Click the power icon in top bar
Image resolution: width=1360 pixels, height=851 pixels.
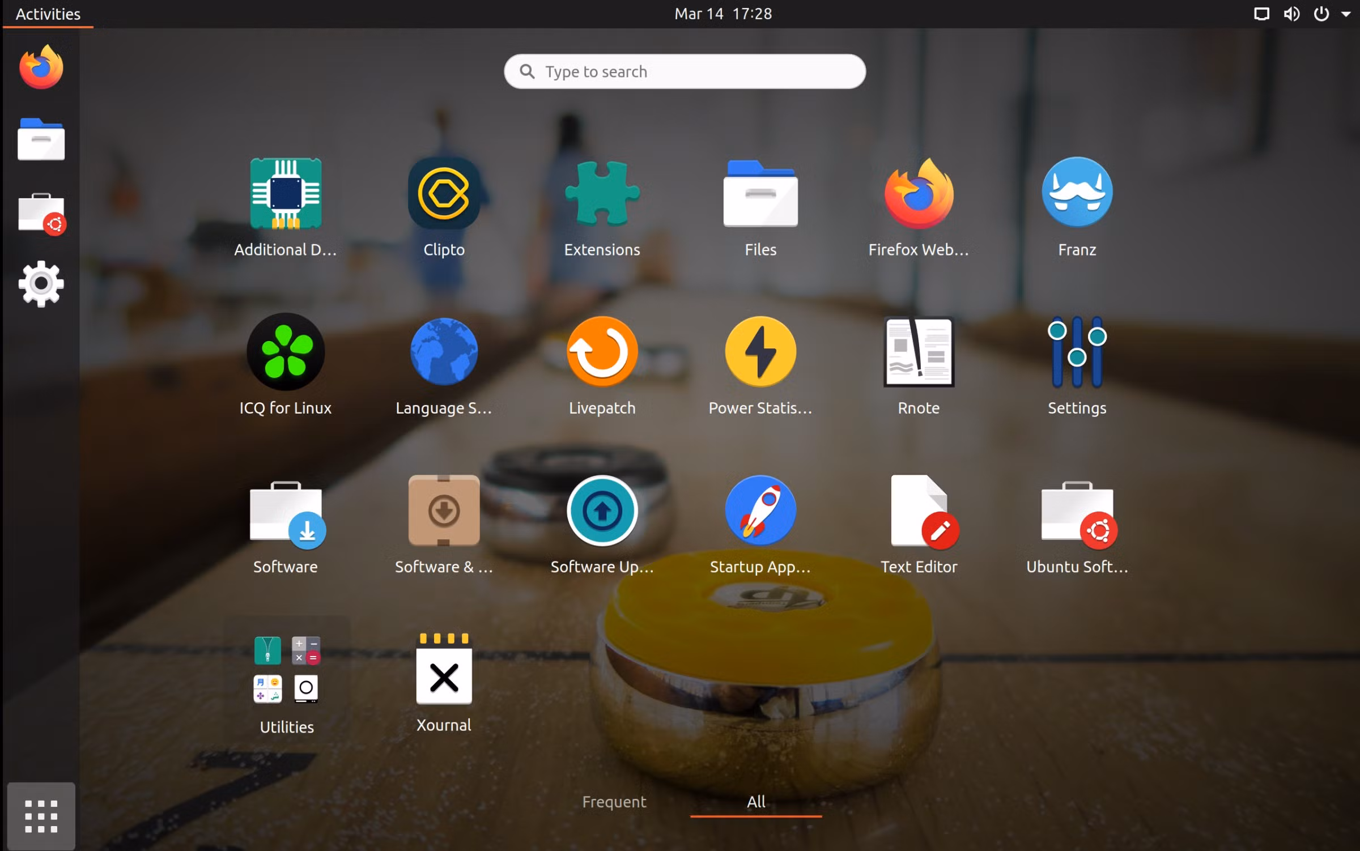[1321, 14]
